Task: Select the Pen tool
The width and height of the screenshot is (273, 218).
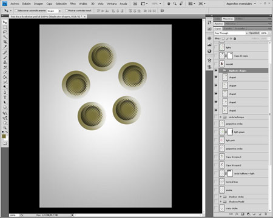Action: point(5,93)
